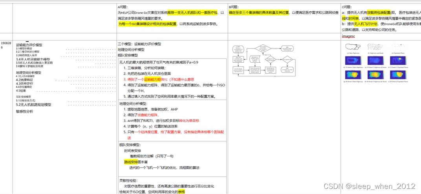Click contents entry '4.1无人机侦察模型'
This screenshot has width=421, height=194.
(25, 76)
